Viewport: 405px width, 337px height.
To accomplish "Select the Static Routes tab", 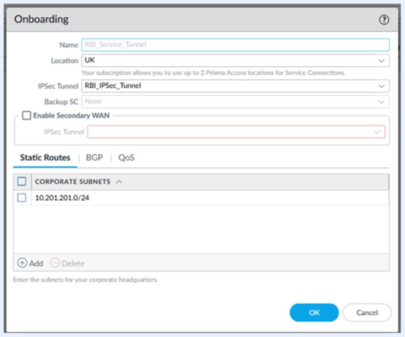I will pos(45,158).
